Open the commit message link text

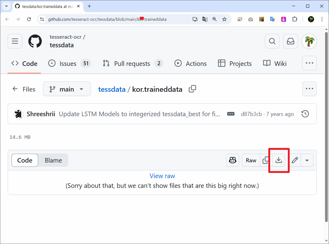(x=139, y=114)
